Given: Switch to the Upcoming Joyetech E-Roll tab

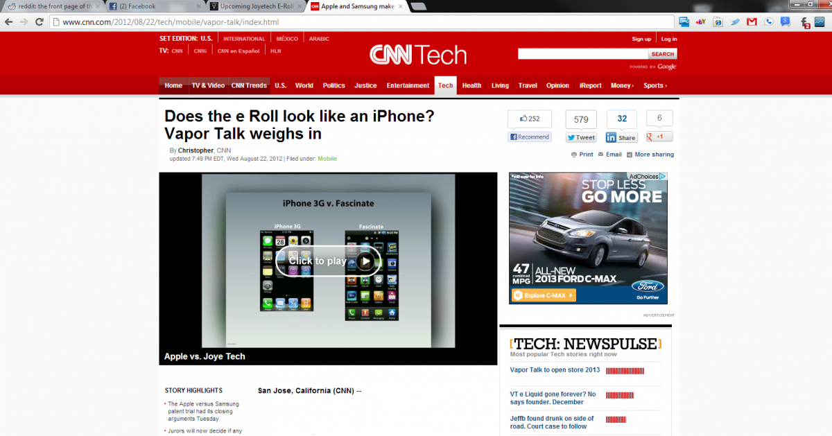Looking at the screenshot, I should click(257, 6).
